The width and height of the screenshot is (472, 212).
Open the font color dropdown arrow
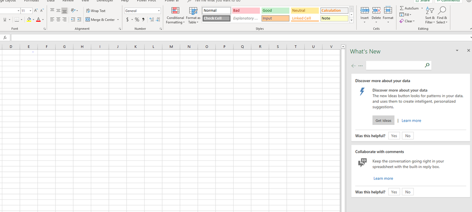point(43,19)
